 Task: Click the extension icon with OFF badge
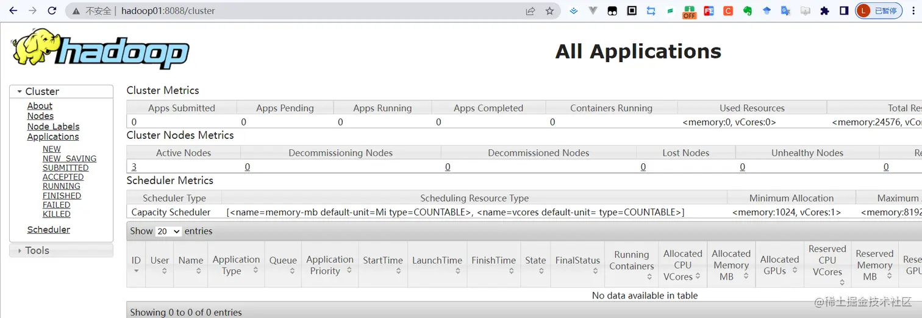(689, 12)
